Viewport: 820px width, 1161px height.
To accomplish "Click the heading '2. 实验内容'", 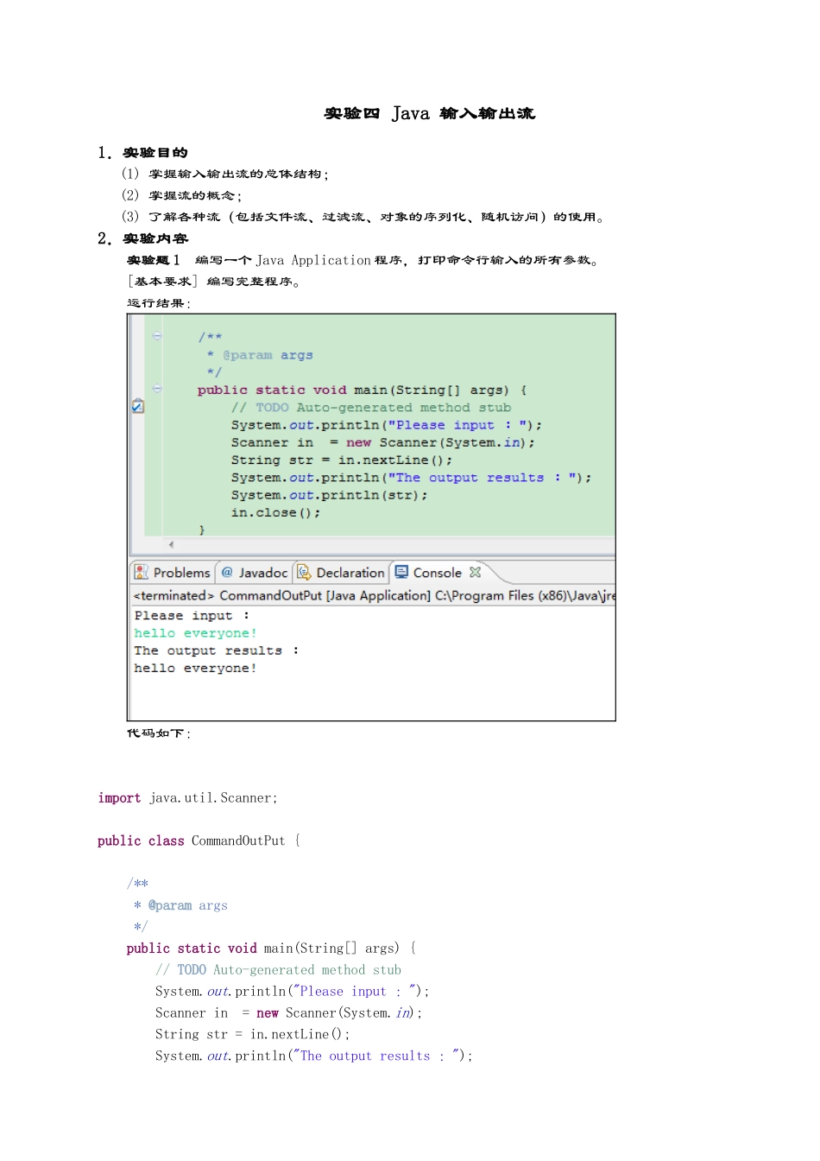I will point(142,238).
